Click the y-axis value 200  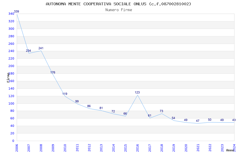tap(11, 66)
